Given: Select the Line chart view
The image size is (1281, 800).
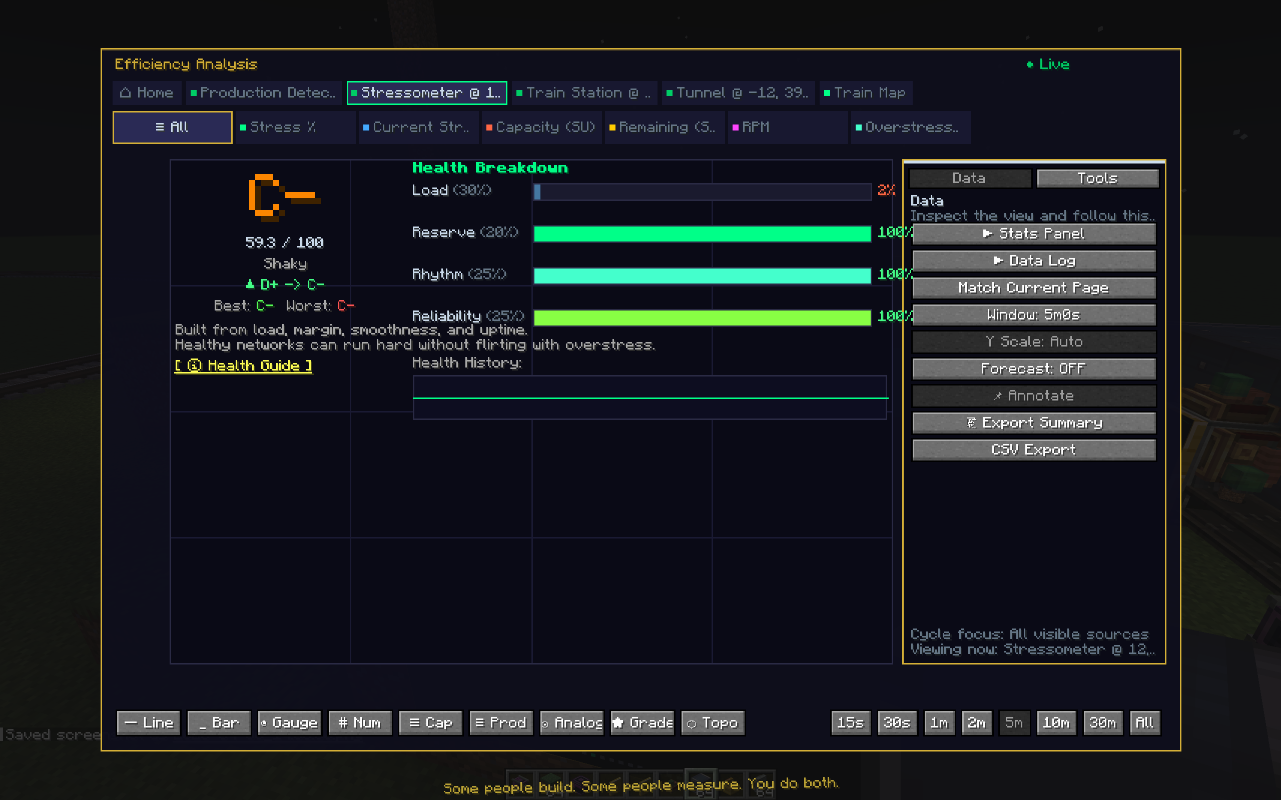Looking at the screenshot, I should [x=149, y=723].
